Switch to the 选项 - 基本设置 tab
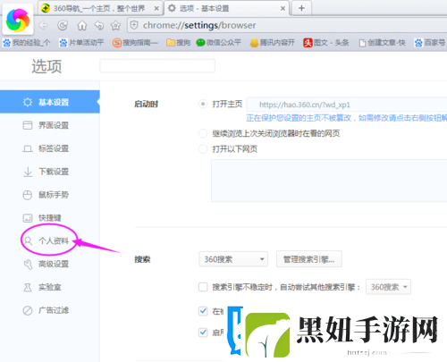This screenshot has height=362, width=447. coord(226,8)
